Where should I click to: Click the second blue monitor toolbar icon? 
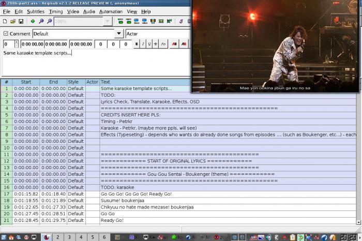[x=144, y=22]
